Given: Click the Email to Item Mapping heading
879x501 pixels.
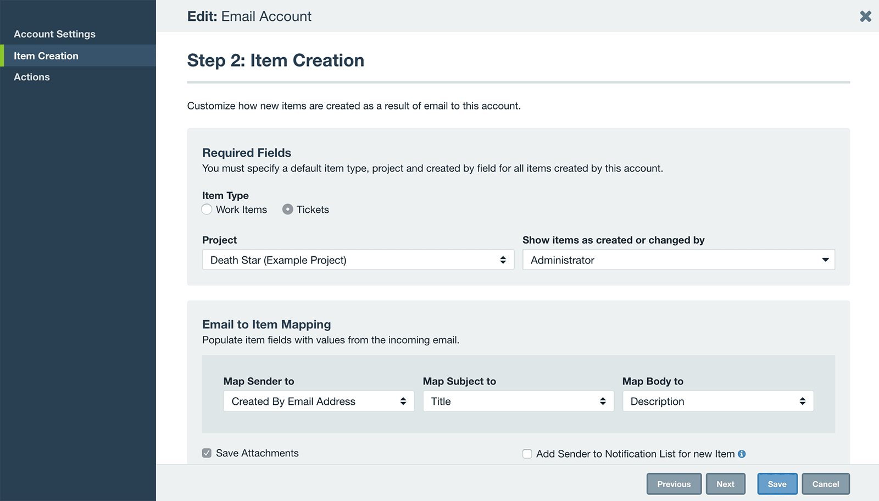Looking at the screenshot, I should (266, 324).
